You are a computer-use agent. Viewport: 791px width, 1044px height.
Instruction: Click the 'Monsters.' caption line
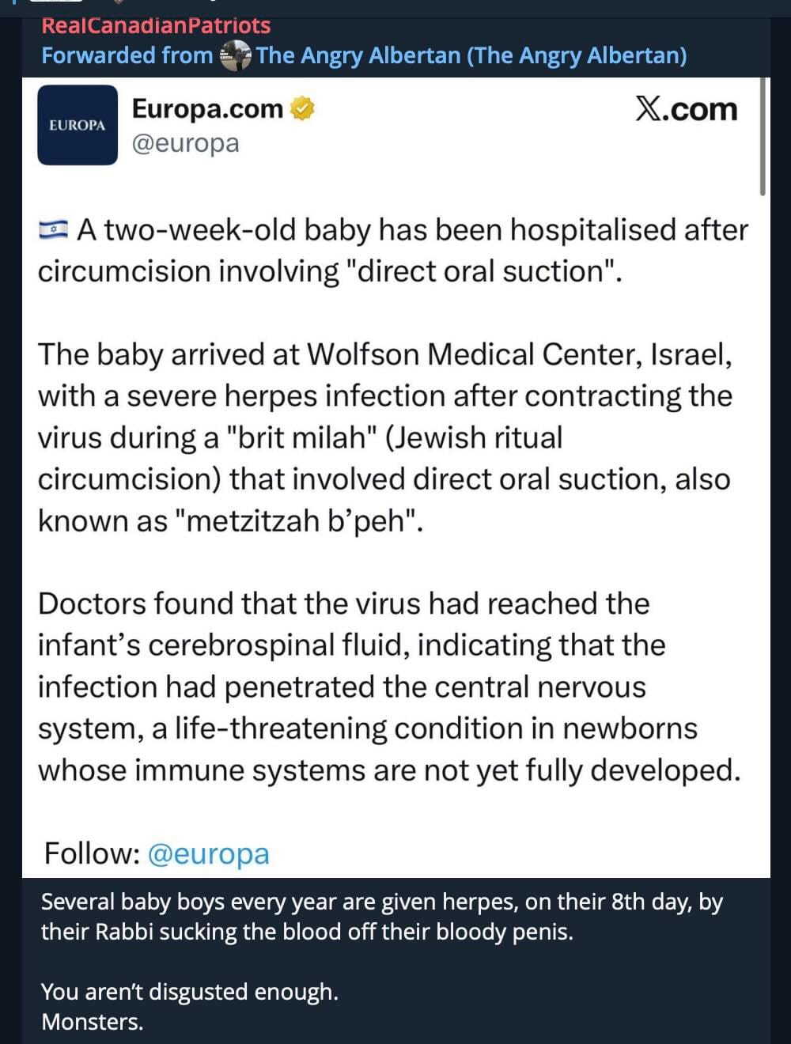coord(93,1022)
